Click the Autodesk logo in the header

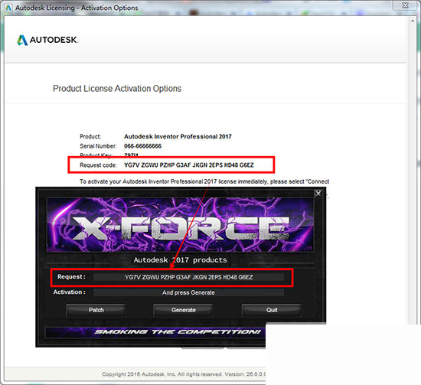(x=47, y=40)
